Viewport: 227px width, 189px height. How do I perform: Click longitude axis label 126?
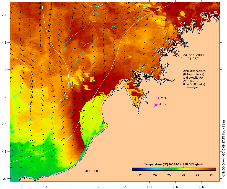[x=201, y=187]
